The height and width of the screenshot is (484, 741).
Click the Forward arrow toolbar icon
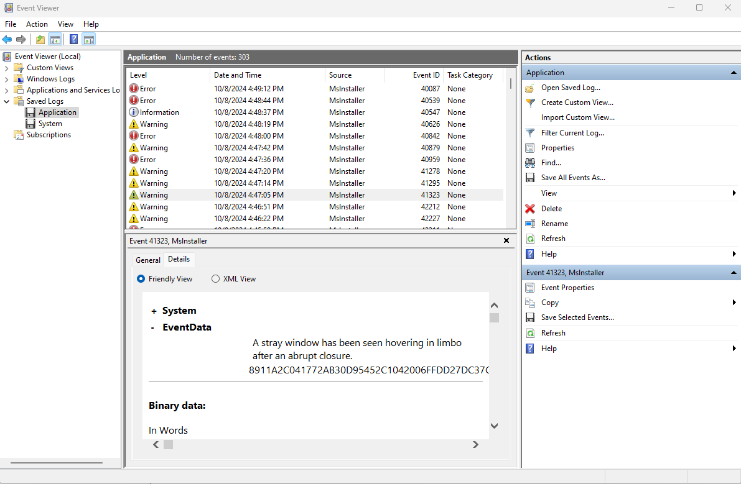(21, 39)
